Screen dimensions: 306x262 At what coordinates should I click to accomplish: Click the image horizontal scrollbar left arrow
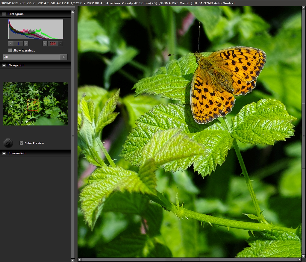79,260
